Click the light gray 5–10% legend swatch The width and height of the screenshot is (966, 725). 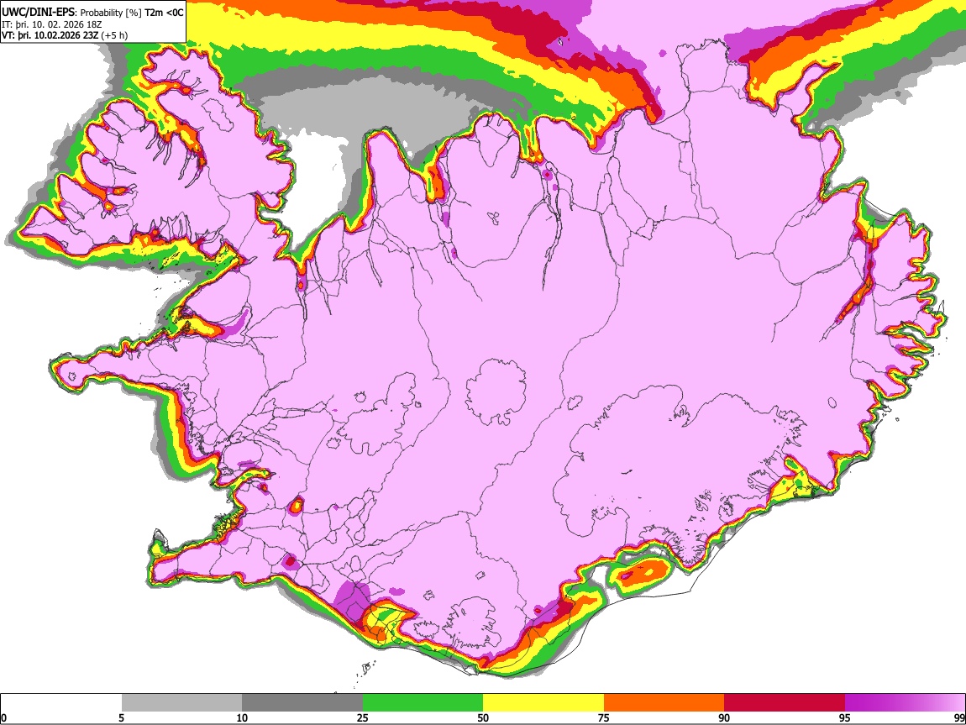pos(181,703)
